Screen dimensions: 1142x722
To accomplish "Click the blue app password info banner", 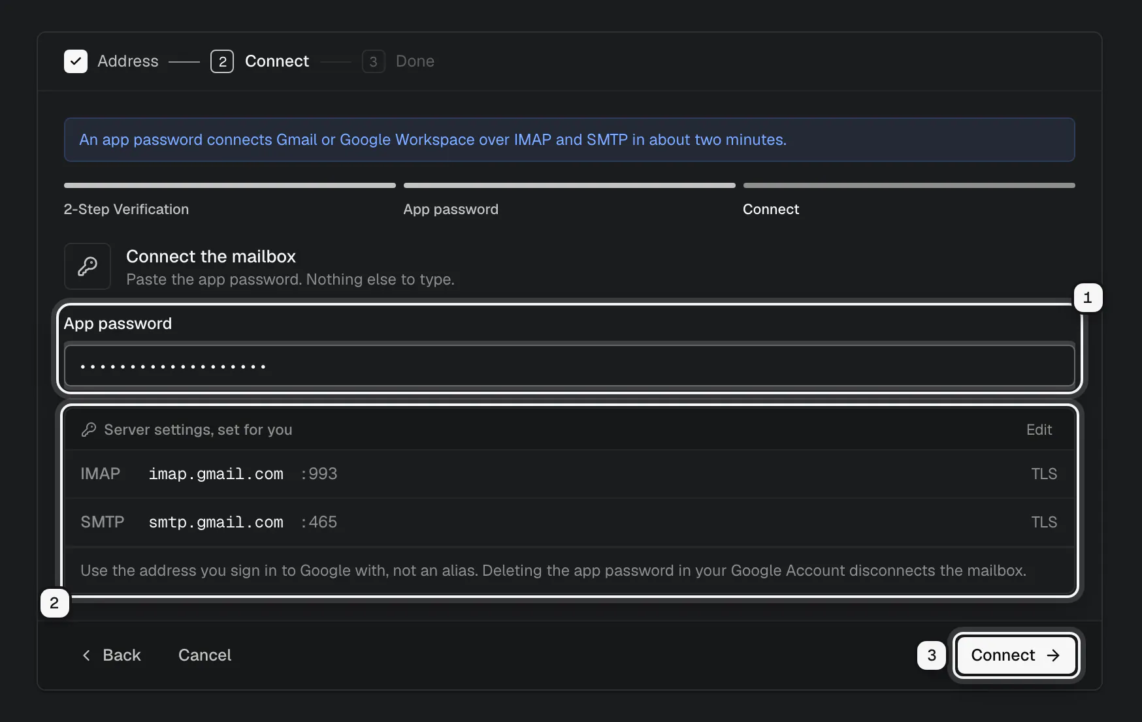I will (570, 140).
